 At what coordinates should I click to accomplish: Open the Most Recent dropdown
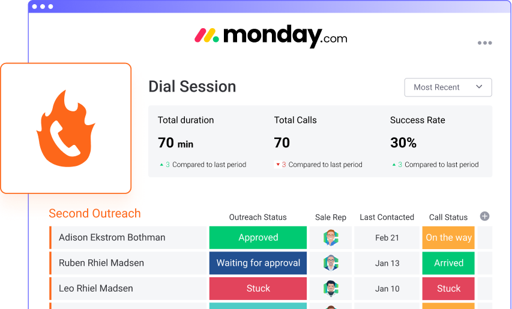point(448,87)
